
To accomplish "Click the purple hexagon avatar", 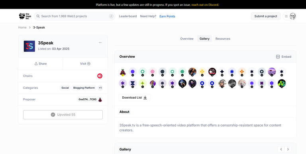I will pos(272,83).
